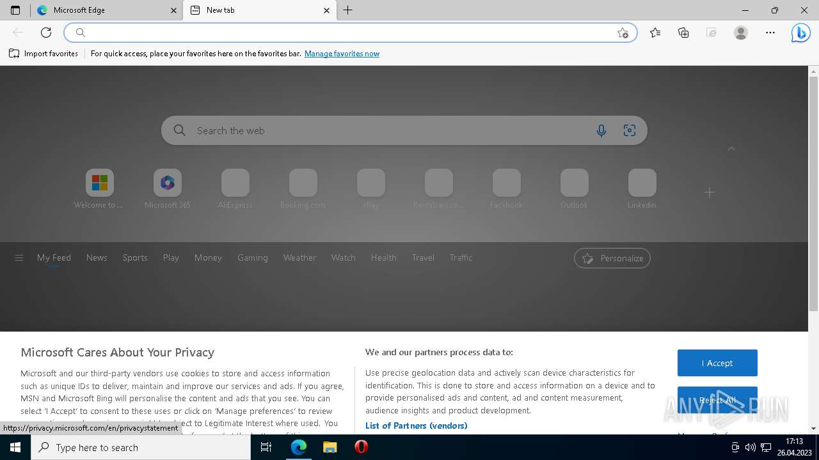Click Type here to search box
Screen dimensions: 819x460
click(x=141, y=447)
